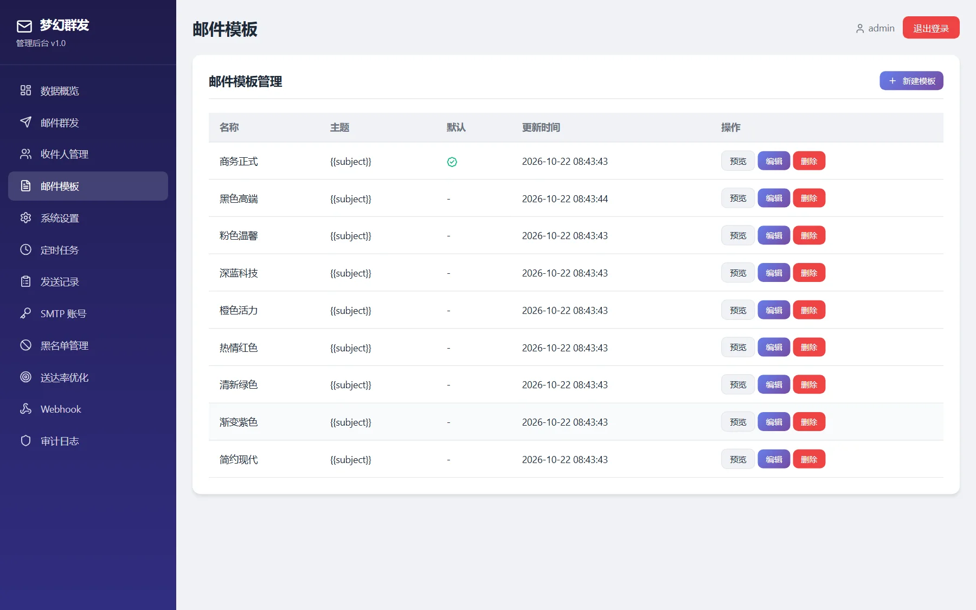Image resolution: width=976 pixels, height=610 pixels.
Task: Click timestamp 2026-10-22 08:43:44
Action: [x=564, y=198]
